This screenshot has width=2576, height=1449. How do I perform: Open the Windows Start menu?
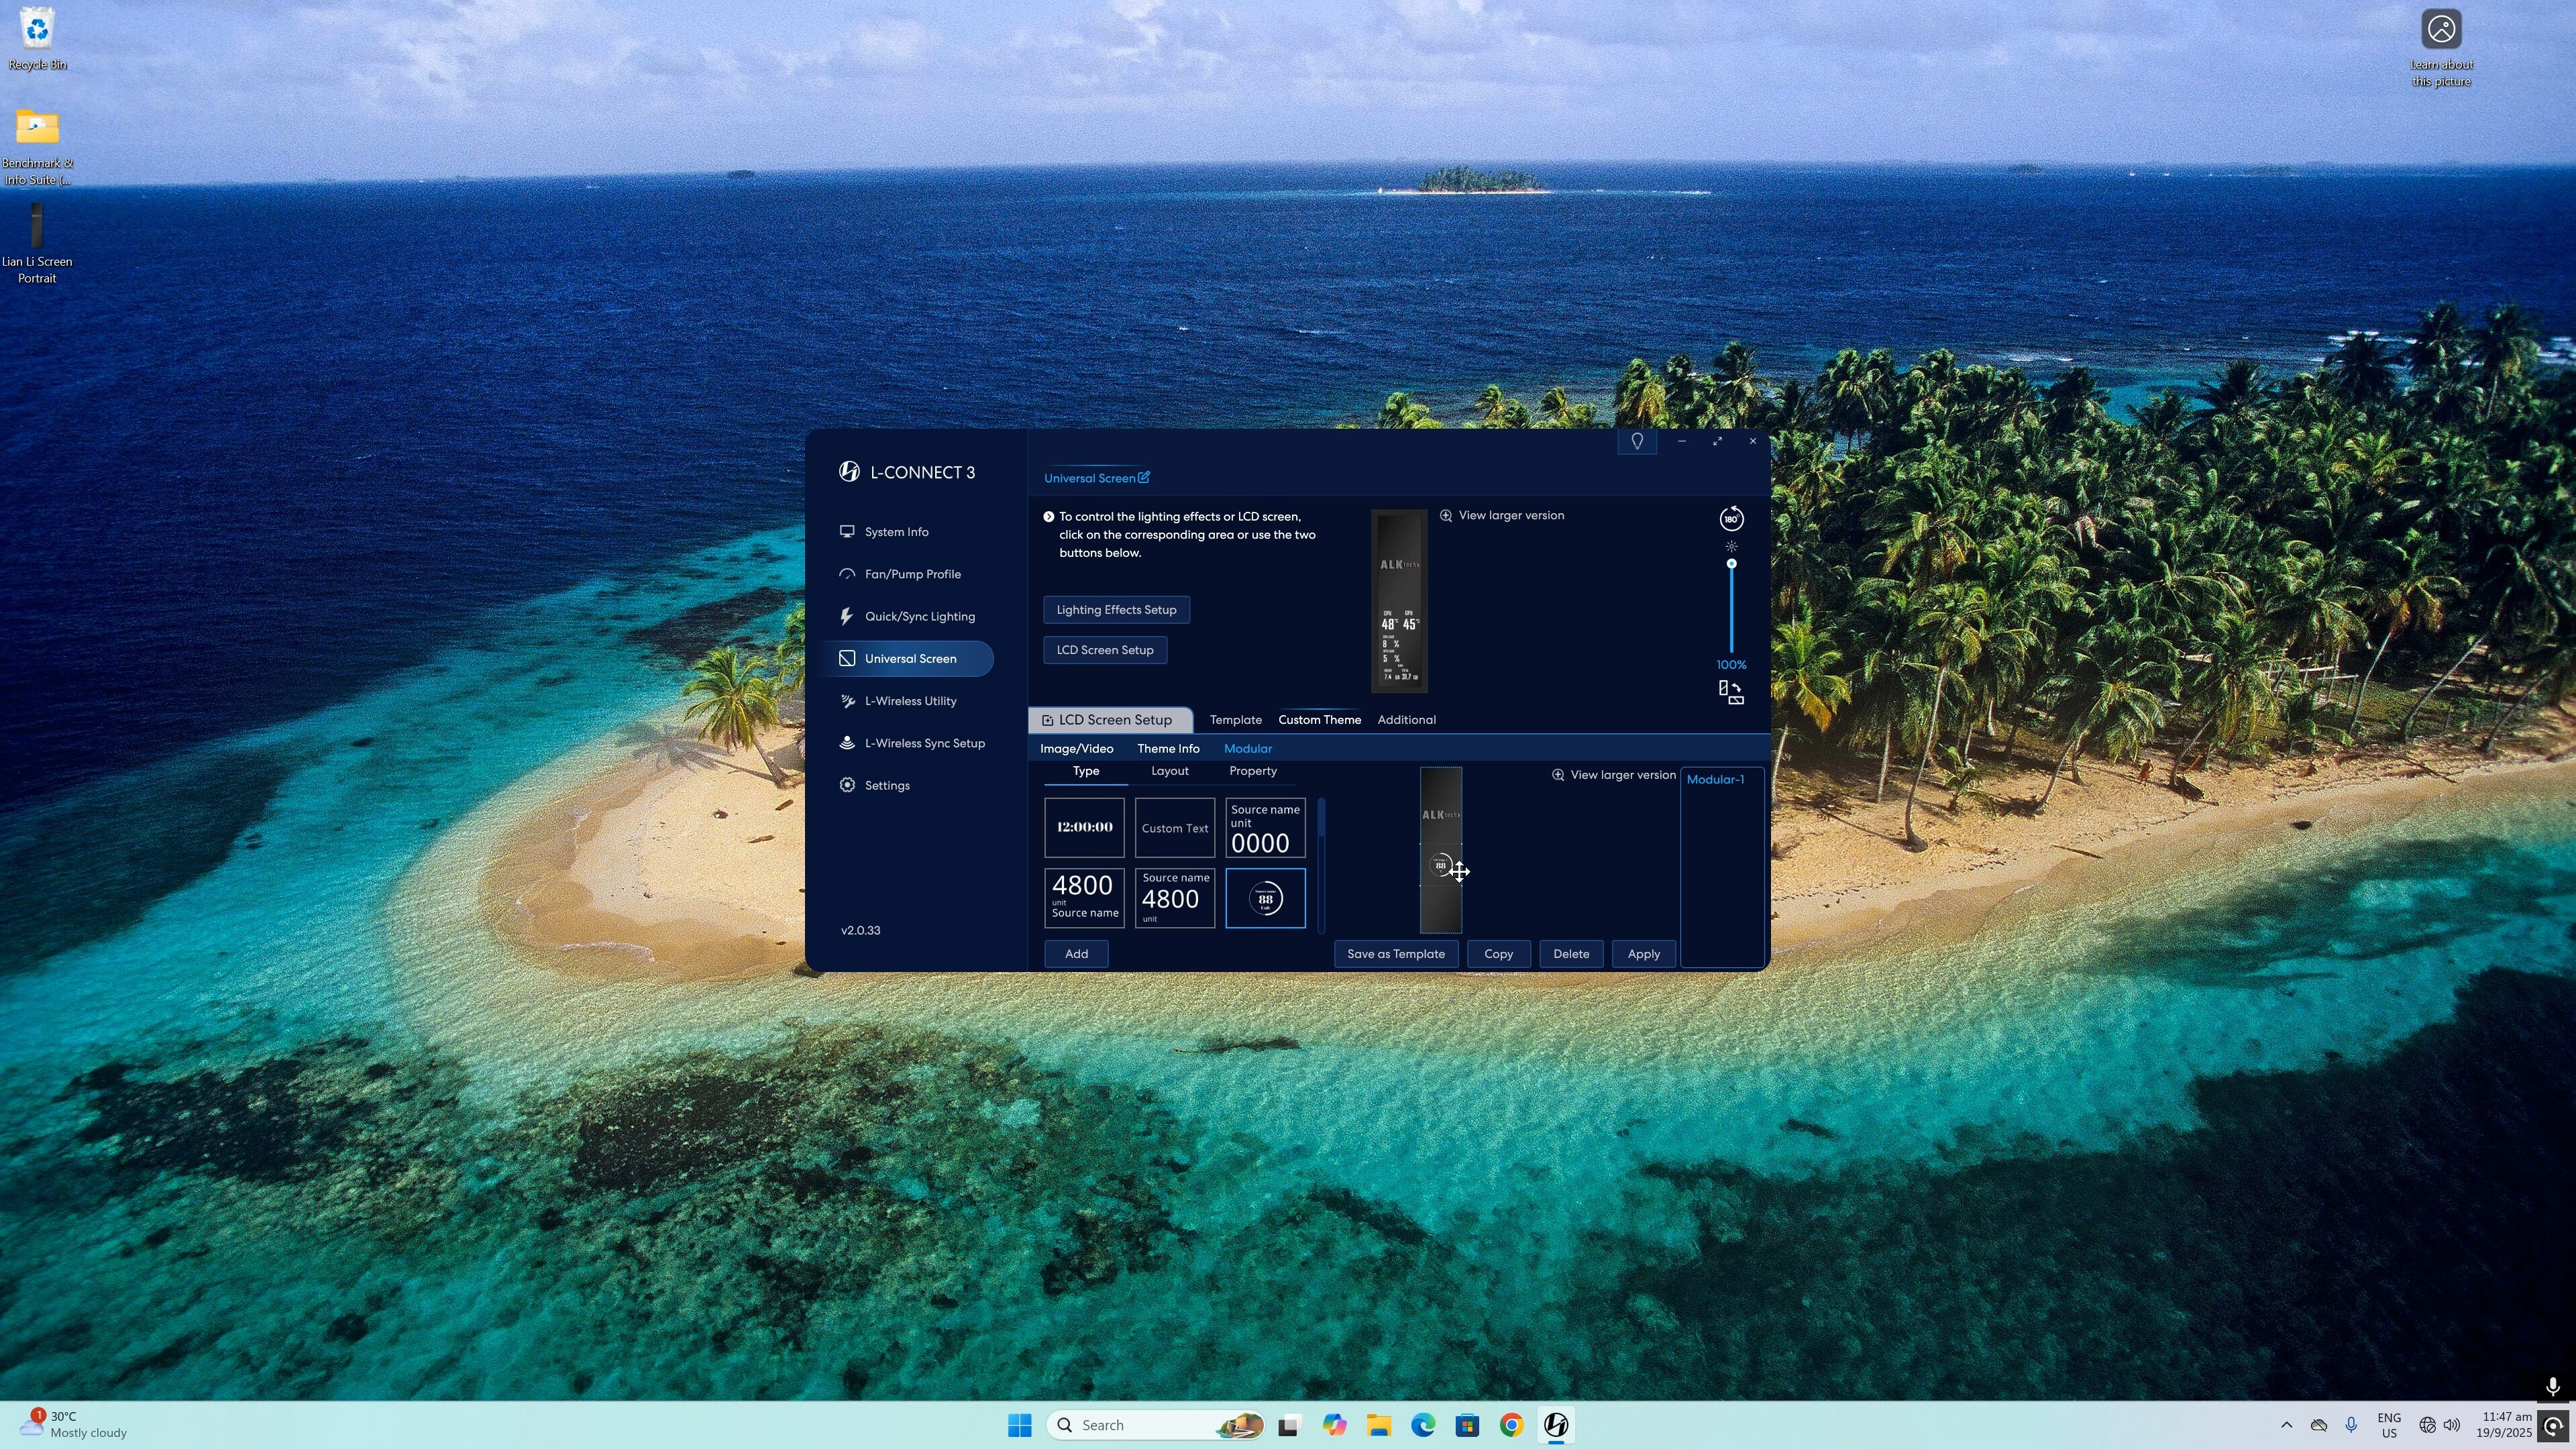[x=1019, y=1425]
